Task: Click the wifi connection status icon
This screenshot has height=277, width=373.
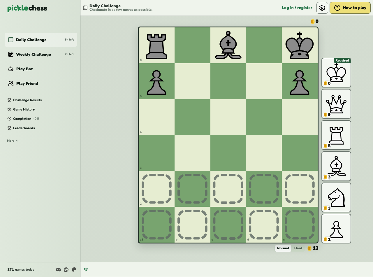Action: click(x=86, y=270)
